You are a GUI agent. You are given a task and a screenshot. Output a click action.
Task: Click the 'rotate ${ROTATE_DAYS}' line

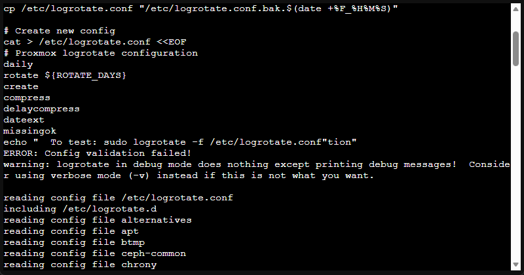click(x=65, y=75)
